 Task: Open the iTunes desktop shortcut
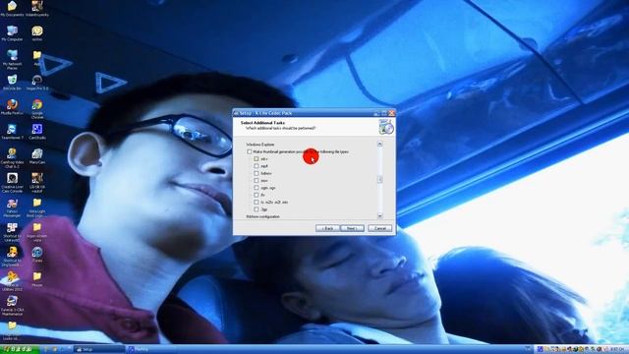37,255
